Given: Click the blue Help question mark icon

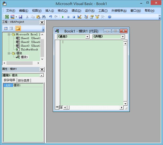Looking at the screenshot, I should pos(110,17).
